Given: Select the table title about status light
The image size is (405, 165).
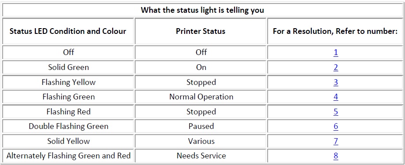Looking at the screenshot, I should (202, 10).
